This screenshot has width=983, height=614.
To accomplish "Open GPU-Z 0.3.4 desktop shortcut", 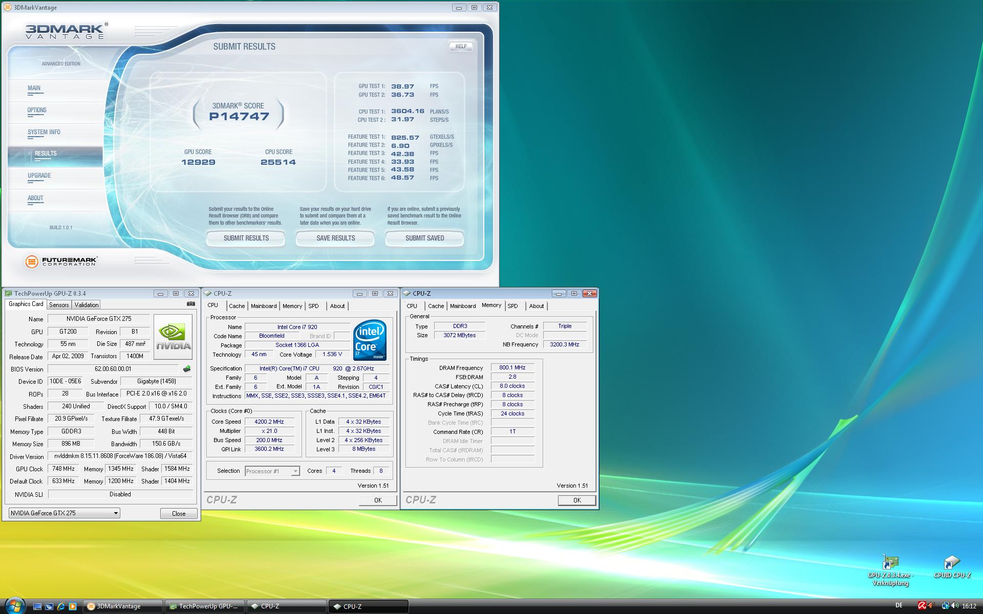I will coord(890,571).
